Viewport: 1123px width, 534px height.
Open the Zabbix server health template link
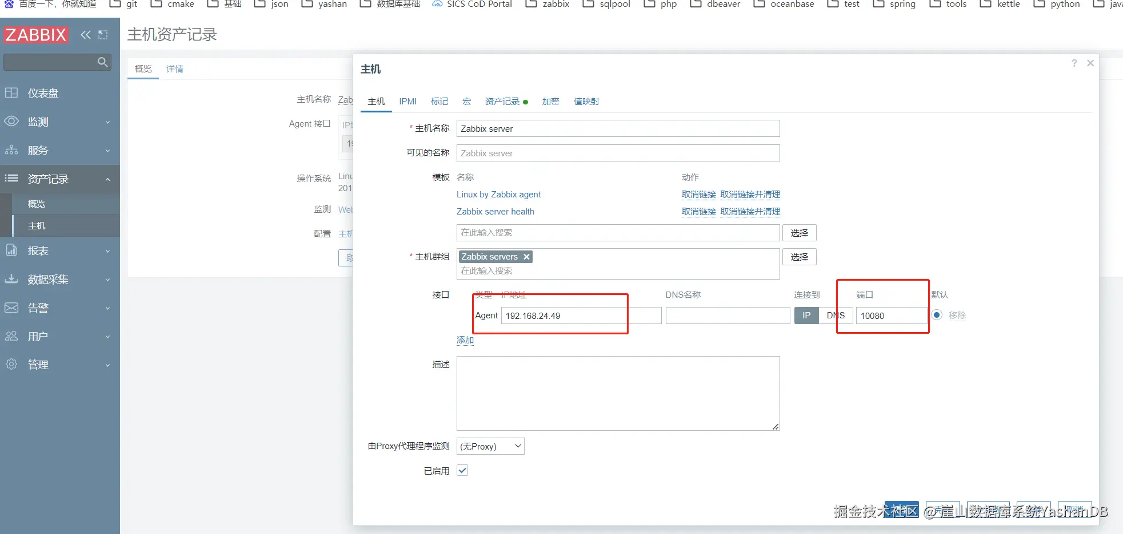click(495, 212)
